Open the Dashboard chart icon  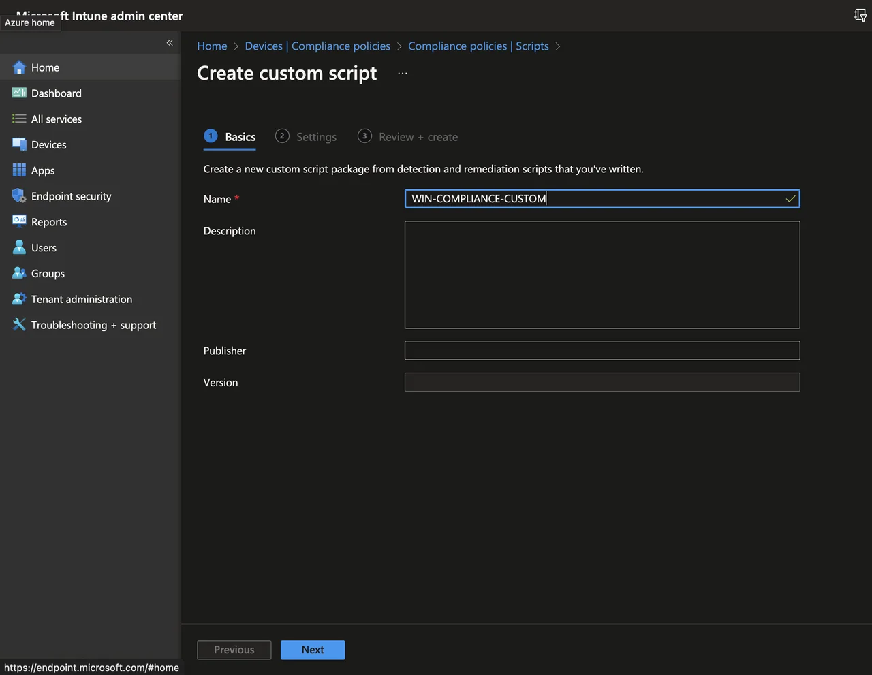tap(19, 93)
